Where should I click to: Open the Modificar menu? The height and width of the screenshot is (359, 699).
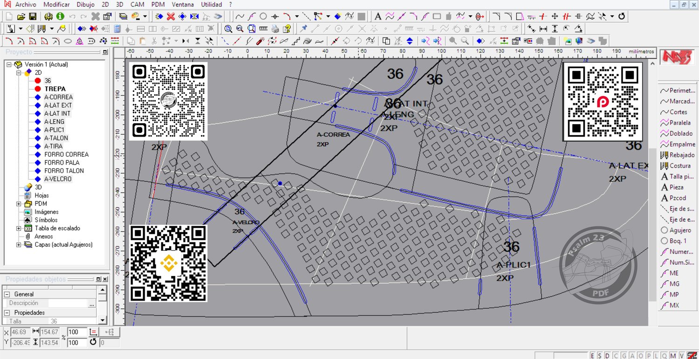click(56, 4)
